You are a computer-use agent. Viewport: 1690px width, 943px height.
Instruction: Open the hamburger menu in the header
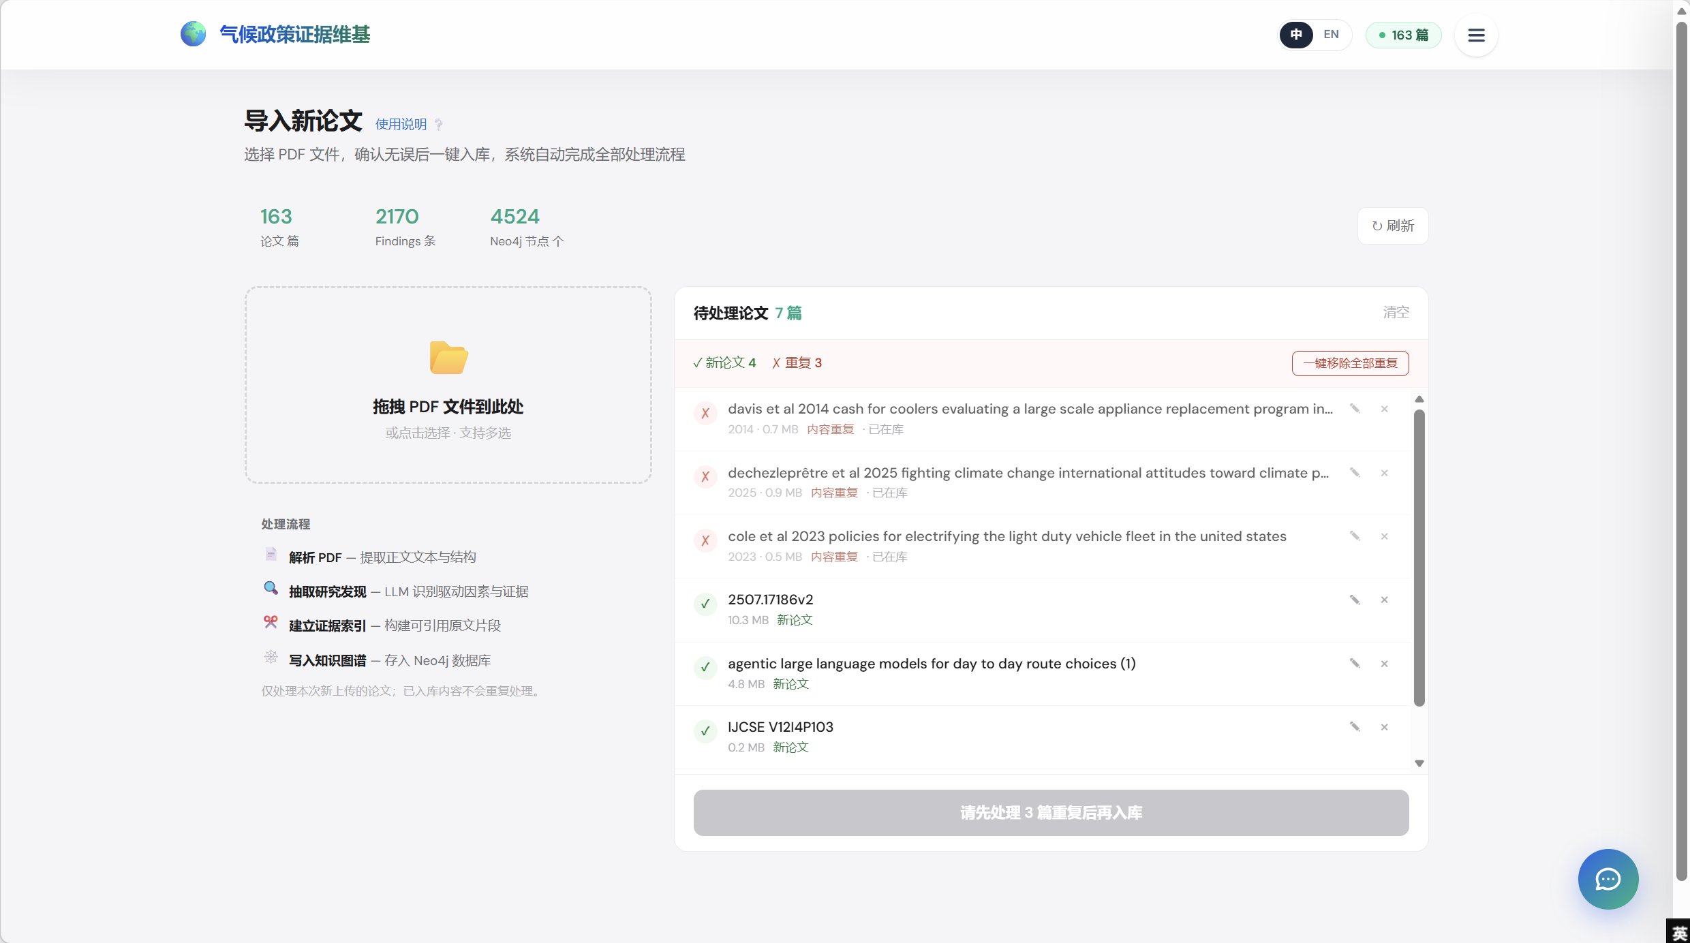click(1476, 35)
